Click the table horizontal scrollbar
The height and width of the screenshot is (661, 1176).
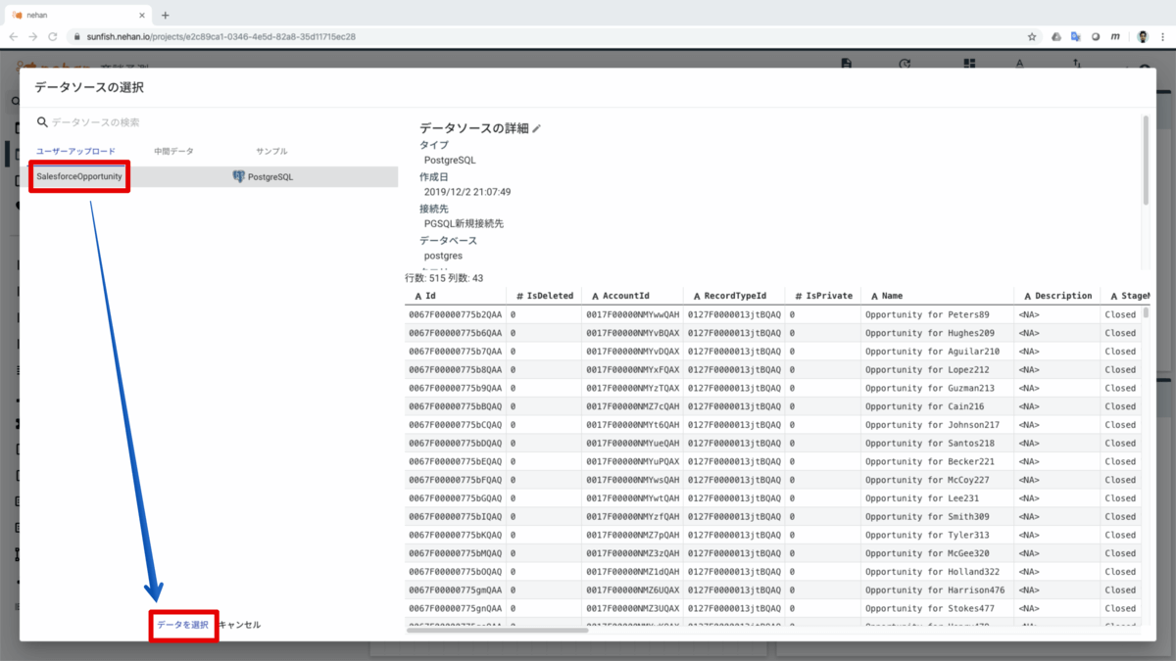[497, 630]
